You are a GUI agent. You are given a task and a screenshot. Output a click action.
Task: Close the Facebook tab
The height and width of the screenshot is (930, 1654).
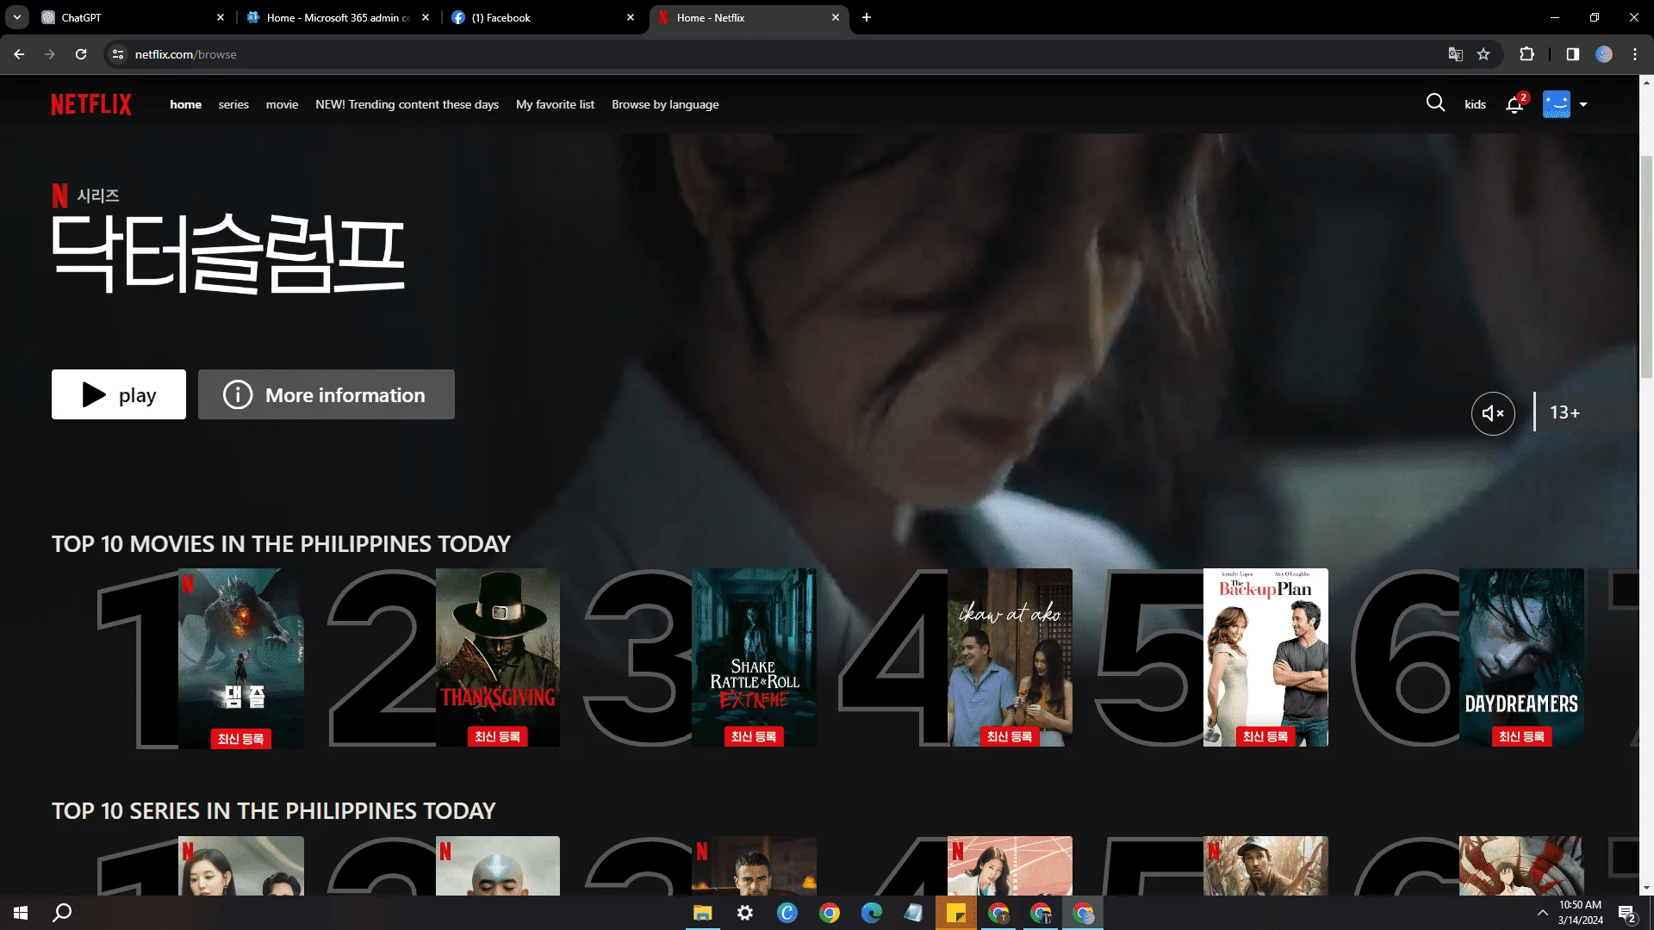pos(631,17)
